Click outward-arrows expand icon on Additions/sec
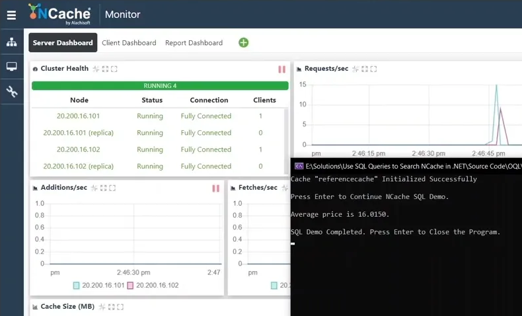 click(104, 188)
